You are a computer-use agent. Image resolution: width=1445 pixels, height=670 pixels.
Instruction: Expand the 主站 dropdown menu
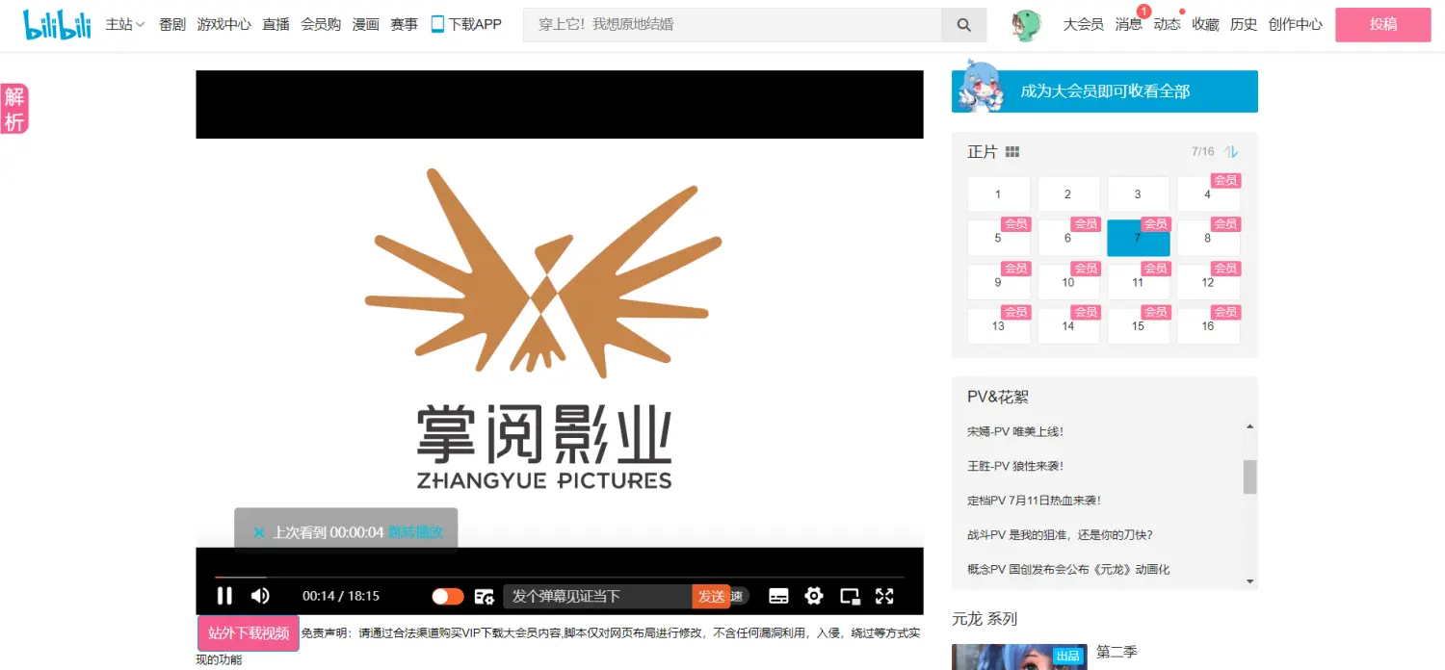[125, 24]
